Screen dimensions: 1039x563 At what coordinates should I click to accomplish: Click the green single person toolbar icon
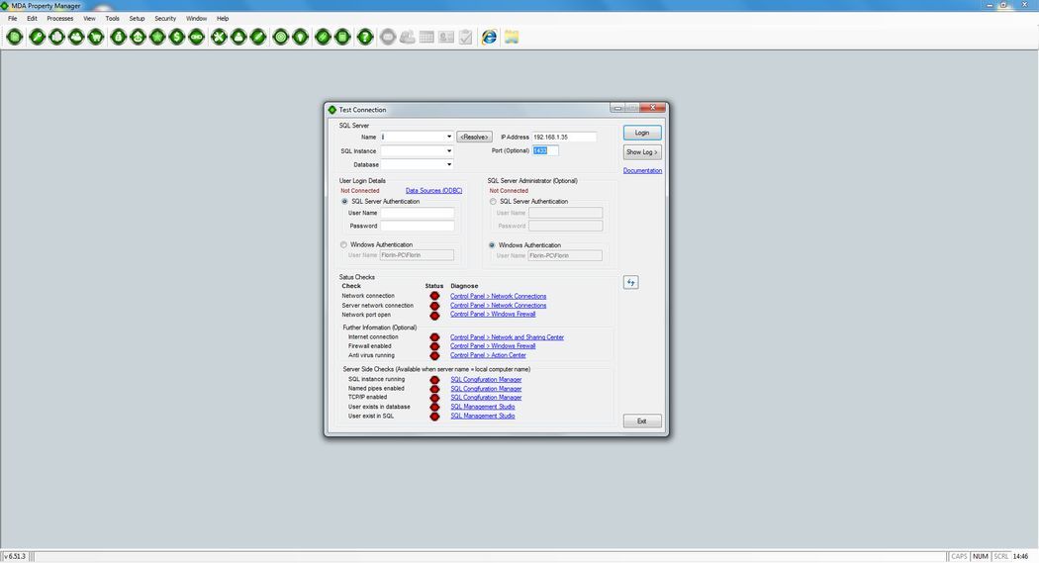(238, 37)
